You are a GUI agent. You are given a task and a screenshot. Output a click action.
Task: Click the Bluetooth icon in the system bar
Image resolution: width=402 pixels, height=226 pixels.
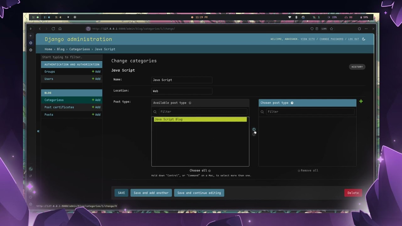296,17
